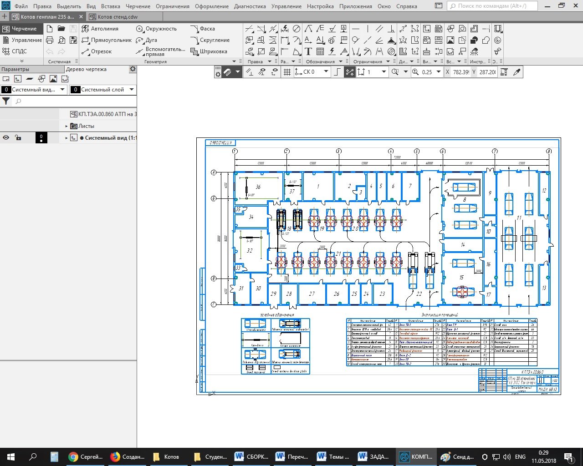Pick the Окружность circle tool
The image size is (583, 466).
[x=156, y=29]
